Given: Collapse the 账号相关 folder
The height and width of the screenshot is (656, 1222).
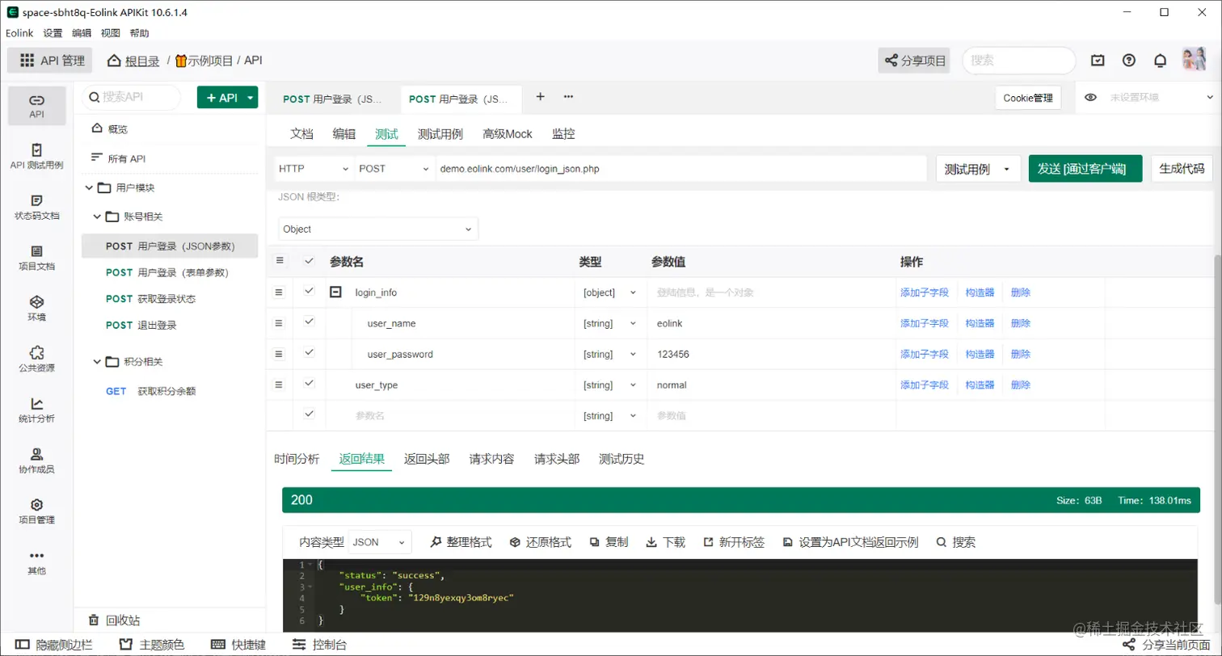Looking at the screenshot, I should [x=96, y=217].
